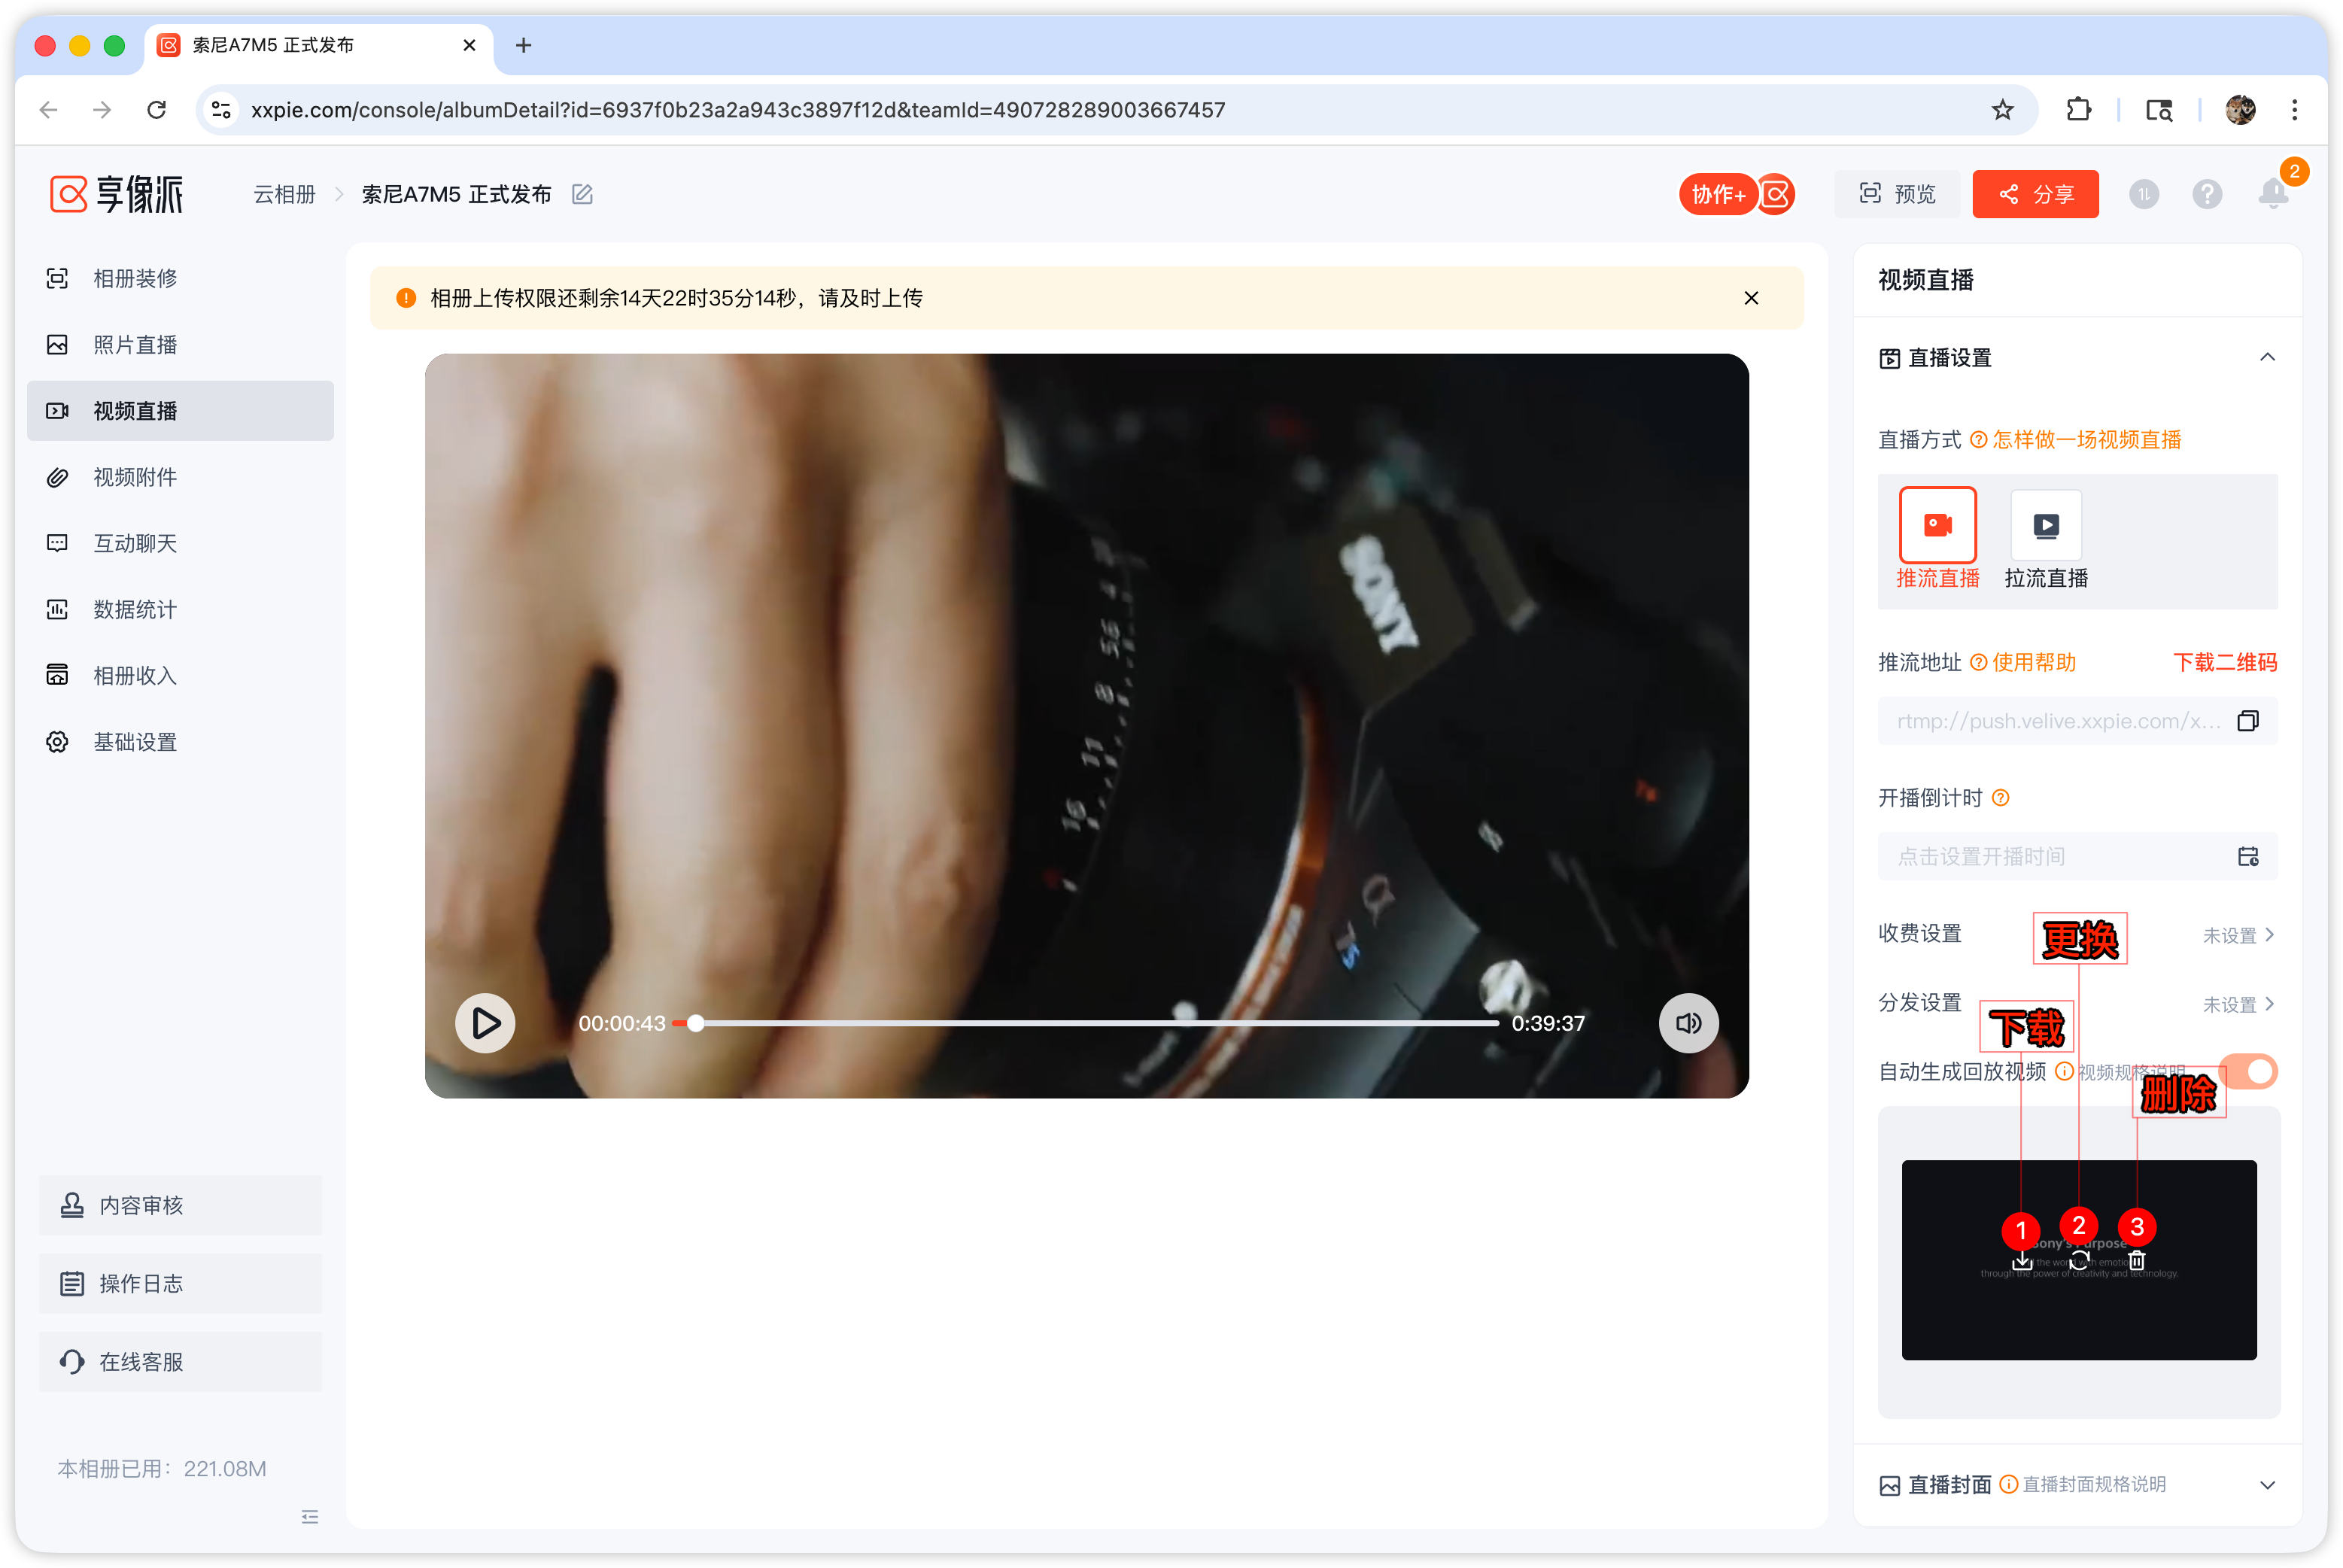Mute video with the speaker icon
This screenshot has height=1568, width=2343.
coord(1688,1023)
